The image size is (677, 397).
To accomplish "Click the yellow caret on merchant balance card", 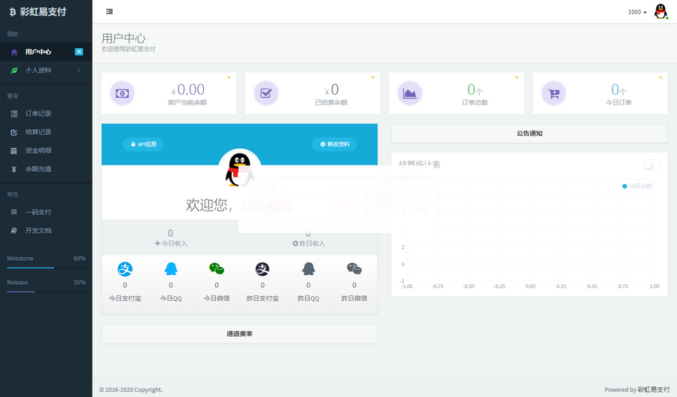I will coord(229,77).
